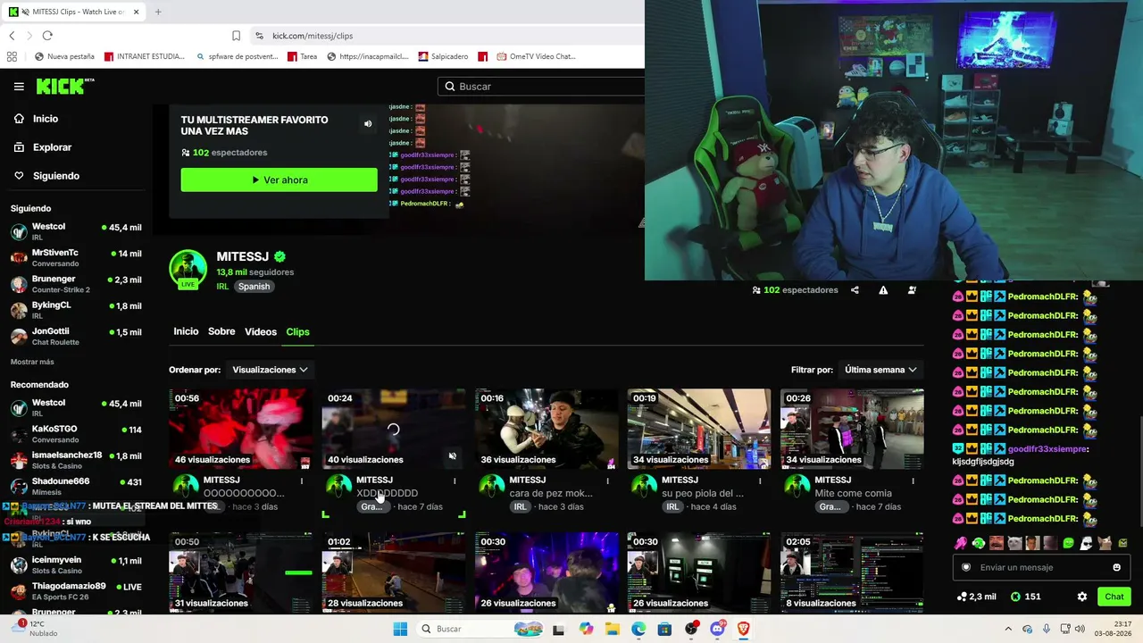Open the INTRANET ESTUDIA bookmark
This screenshot has width=1143, height=643.
(x=145, y=56)
